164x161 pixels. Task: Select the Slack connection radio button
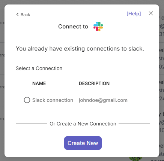(27, 100)
